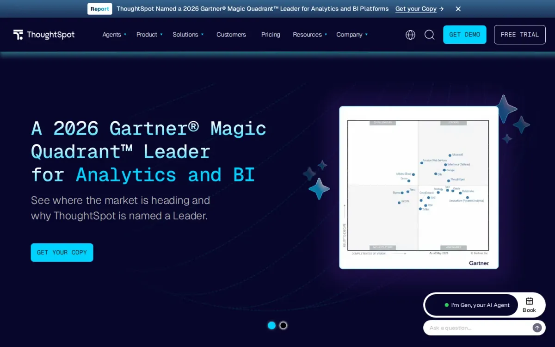
Task: Click I'm Gen, your AI Agent button
Action: point(471,305)
